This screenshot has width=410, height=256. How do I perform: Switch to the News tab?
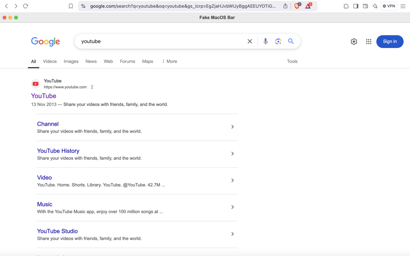[91, 61]
